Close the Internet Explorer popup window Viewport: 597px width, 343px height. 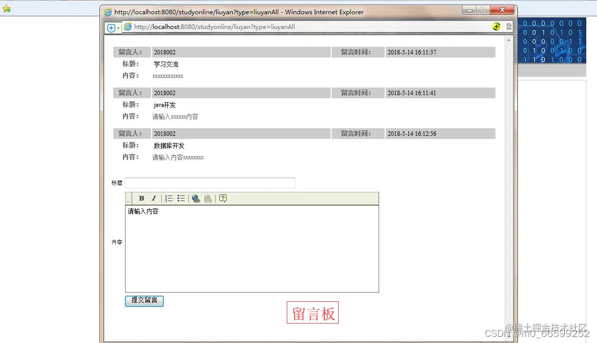click(502, 10)
